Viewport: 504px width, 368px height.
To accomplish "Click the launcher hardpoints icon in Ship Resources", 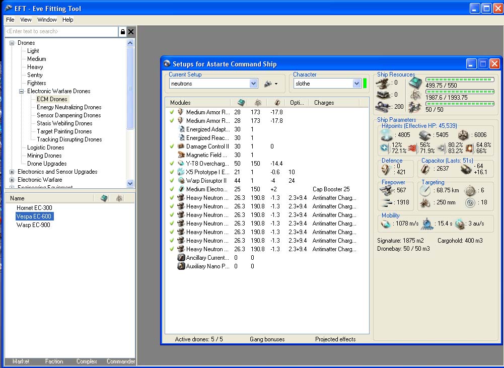I will click(383, 95).
